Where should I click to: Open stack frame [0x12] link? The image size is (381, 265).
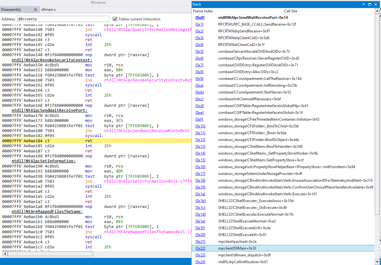click(x=200, y=140)
